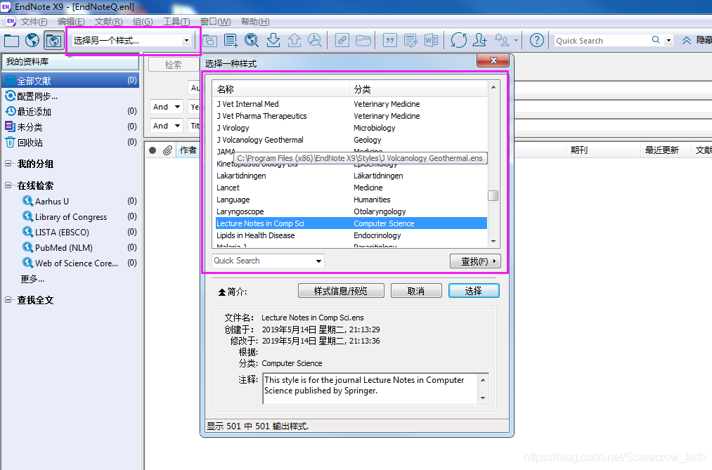
Task: Collapse the 简介 details section
Action: [222, 292]
